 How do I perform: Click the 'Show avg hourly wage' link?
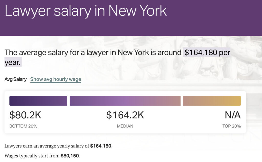pos(56,79)
